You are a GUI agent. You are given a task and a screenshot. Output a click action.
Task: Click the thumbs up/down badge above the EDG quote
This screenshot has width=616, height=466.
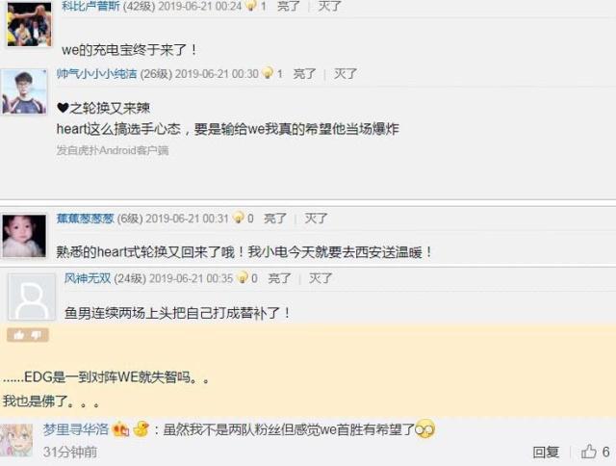28,335
